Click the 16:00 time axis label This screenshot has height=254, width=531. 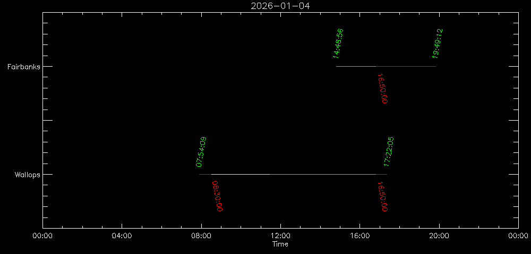360,237
